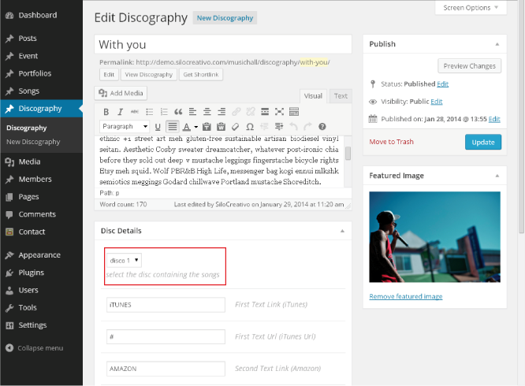
Task: Insert a Read More tag
Action: (265, 112)
